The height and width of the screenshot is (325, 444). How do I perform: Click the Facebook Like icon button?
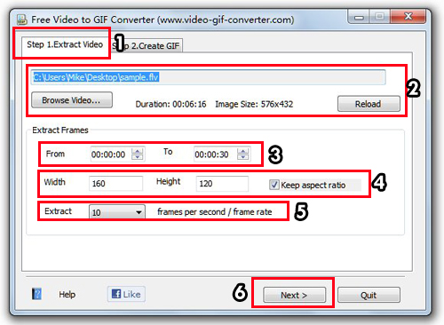tap(126, 294)
